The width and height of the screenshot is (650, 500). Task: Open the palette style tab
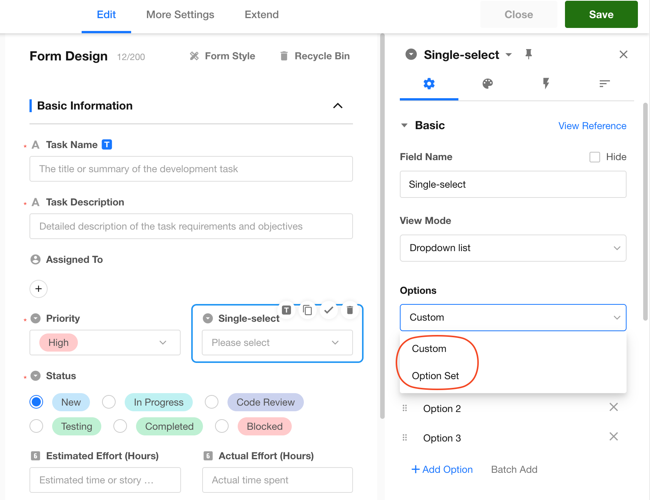pyautogui.click(x=487, y=83)
